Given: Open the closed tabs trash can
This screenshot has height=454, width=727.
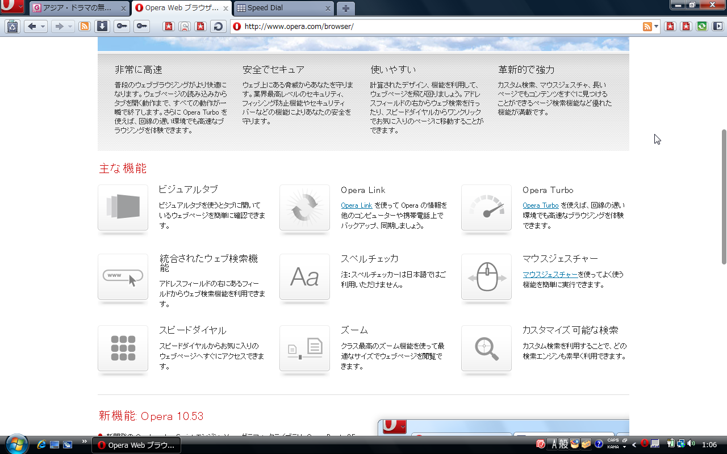Looking at the screenshot, I should [13, 26].
